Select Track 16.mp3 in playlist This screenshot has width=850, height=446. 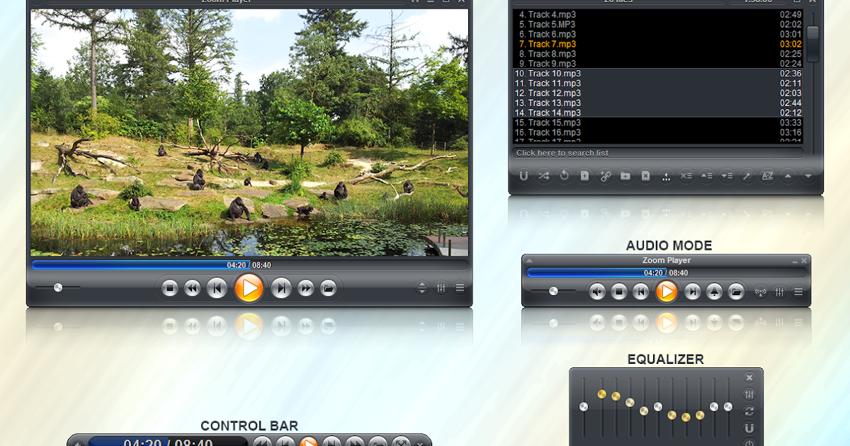pyautogui.click(x=658, y=132)
